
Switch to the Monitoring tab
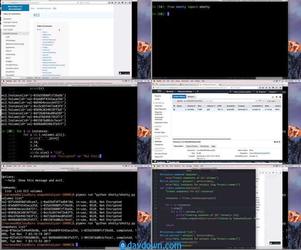[x=204, y=146]
